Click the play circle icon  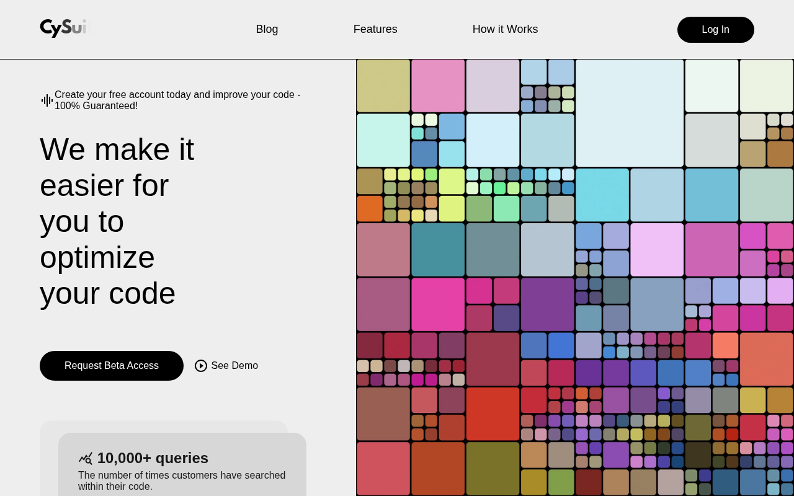coord(201,366)
